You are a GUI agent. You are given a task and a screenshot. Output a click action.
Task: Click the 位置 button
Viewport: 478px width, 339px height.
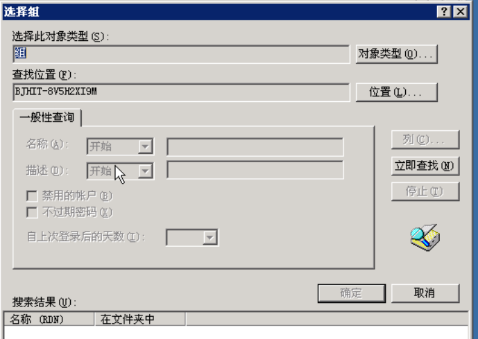pos(396,92)
